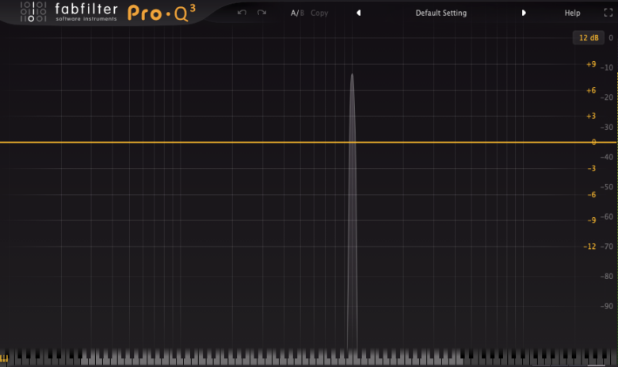618x367 pixels.
Task: Click the Undo arrow in the header
Action: [242, 13]
